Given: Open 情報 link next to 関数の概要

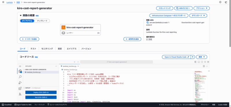Looking at the screenshot, I should click(37, 16).
